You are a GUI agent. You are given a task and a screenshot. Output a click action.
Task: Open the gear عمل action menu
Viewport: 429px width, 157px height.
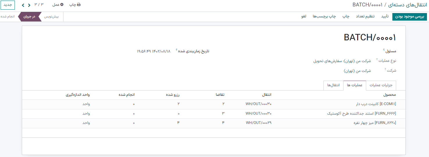[58, 5]
